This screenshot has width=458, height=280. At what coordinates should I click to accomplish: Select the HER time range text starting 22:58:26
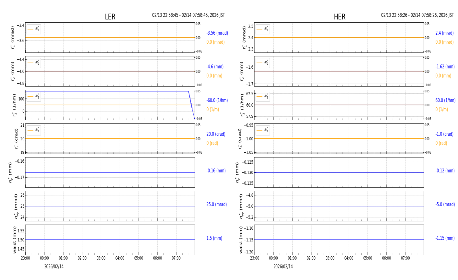tap(417, 15)
